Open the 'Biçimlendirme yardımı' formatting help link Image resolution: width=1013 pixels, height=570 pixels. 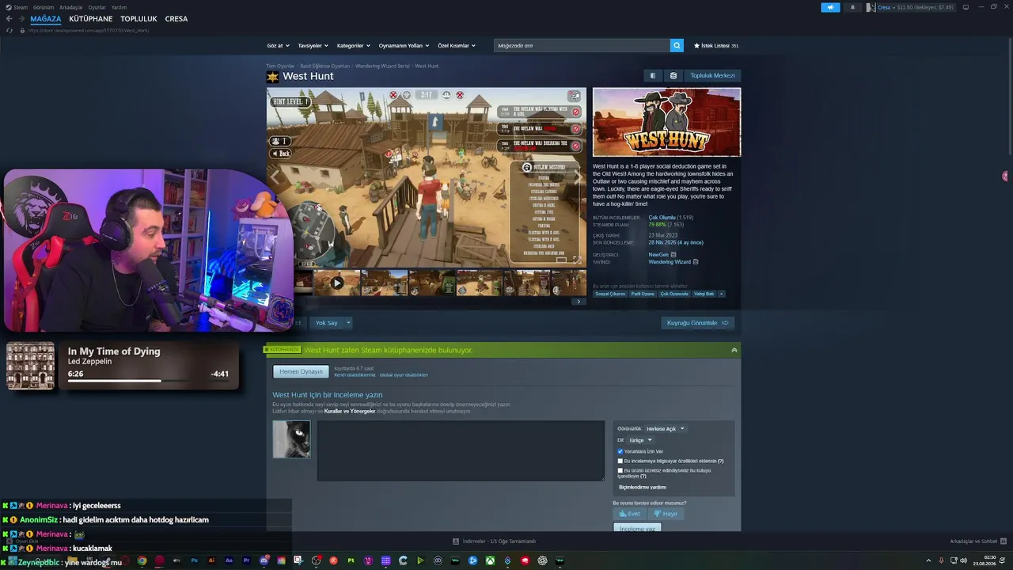[x=643, y=488]
